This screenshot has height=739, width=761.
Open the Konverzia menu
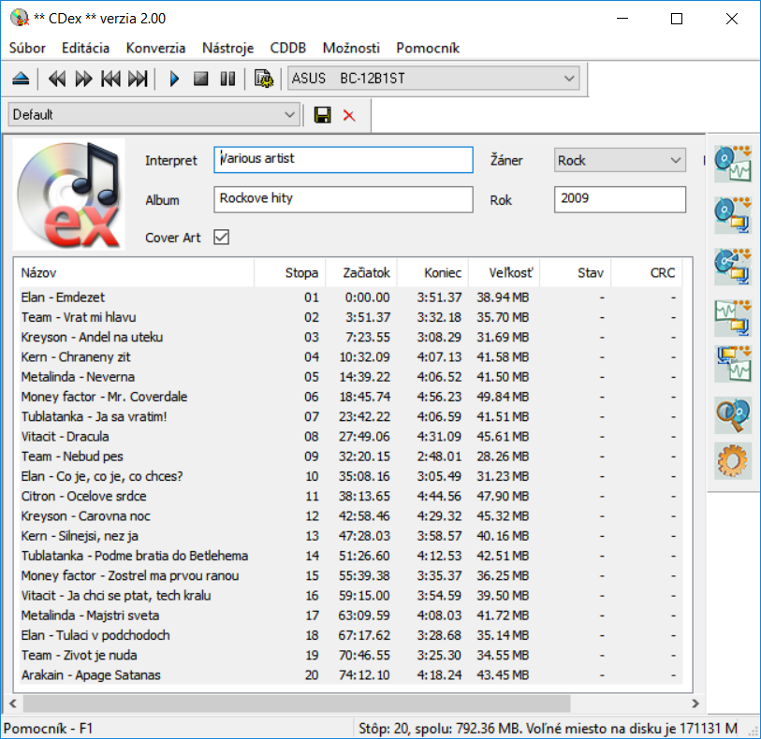(x=155, y=48)
